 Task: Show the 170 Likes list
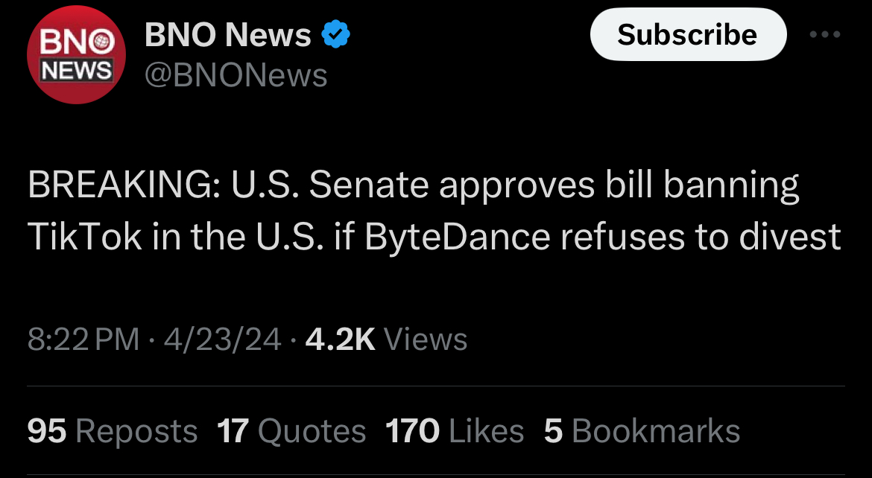point(455,431)
